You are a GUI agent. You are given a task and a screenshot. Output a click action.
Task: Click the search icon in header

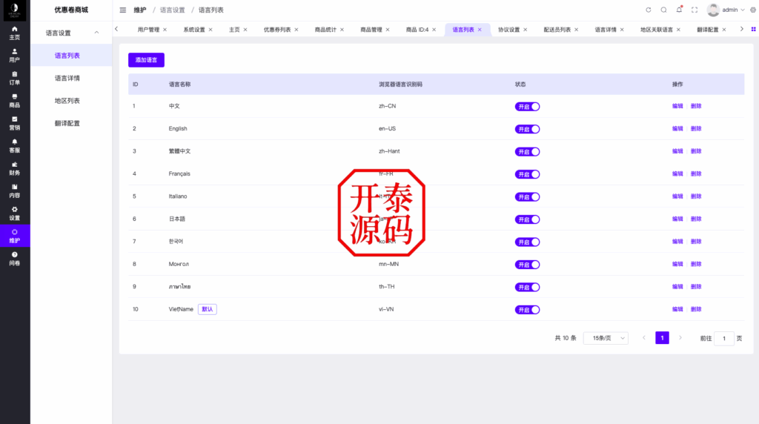pyautogui.click(x=663, y=10)
